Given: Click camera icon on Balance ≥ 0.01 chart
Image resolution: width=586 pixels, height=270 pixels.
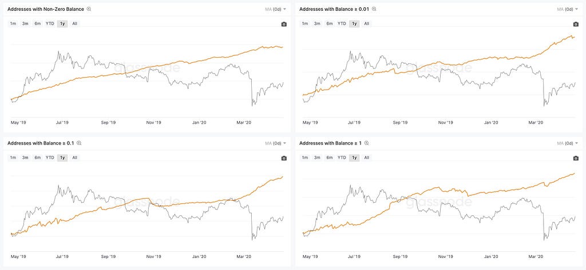Looking at the screenshot, I should tap(576, 24).
